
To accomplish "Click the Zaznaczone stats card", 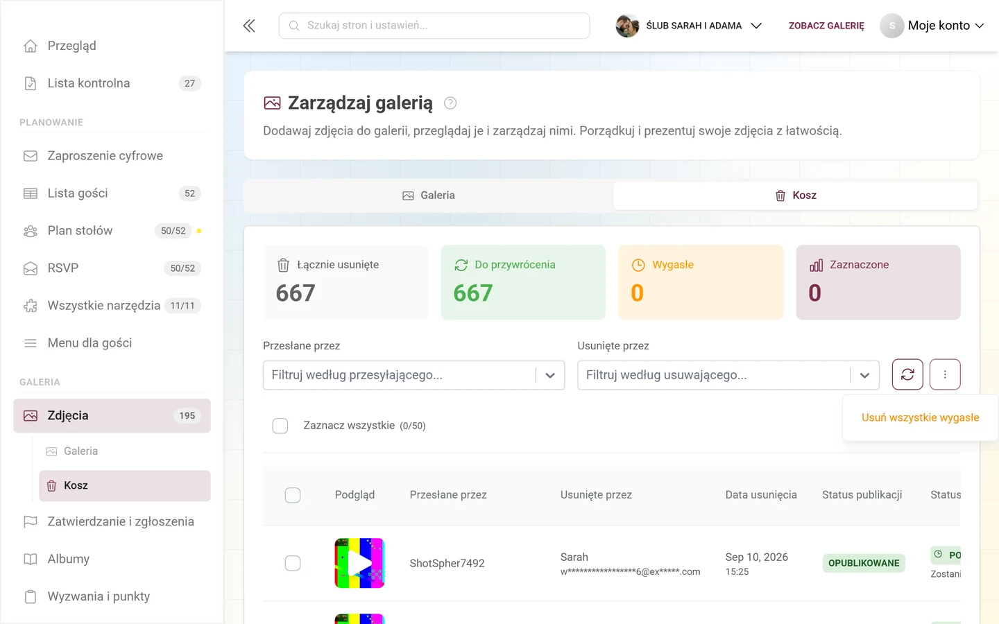I will (x=878, y=282).
